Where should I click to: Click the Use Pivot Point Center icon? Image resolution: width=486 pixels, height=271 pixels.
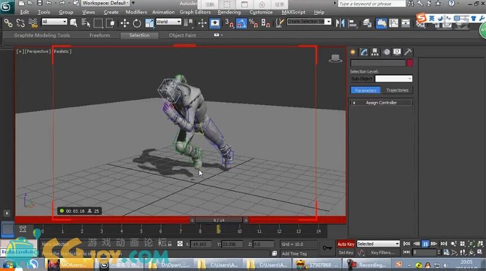[188, 23]
